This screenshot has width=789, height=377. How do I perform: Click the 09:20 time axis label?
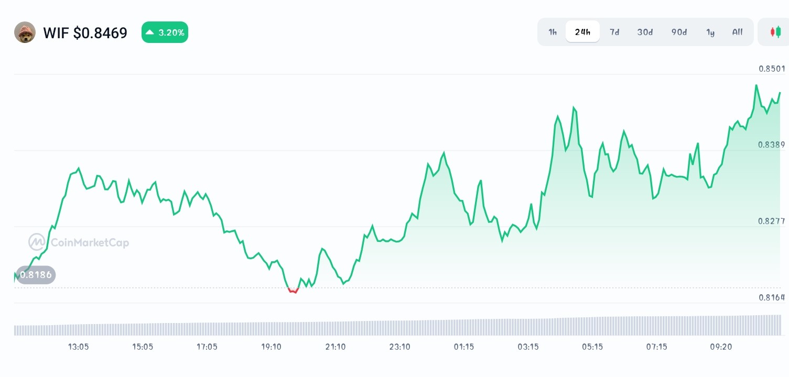tap(721, 347)
